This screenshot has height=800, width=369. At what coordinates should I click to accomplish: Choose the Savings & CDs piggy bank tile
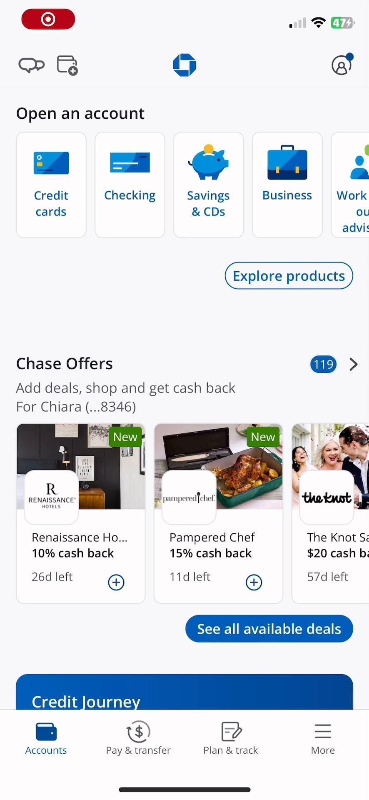(209, 185)
